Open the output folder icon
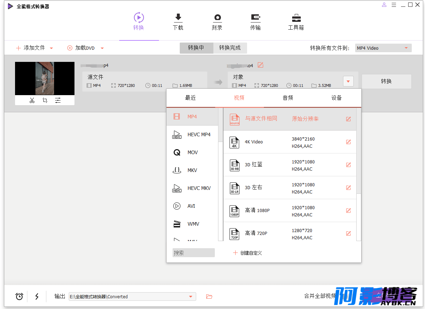This screenshot has height=309, width=425. click(209, 296)
